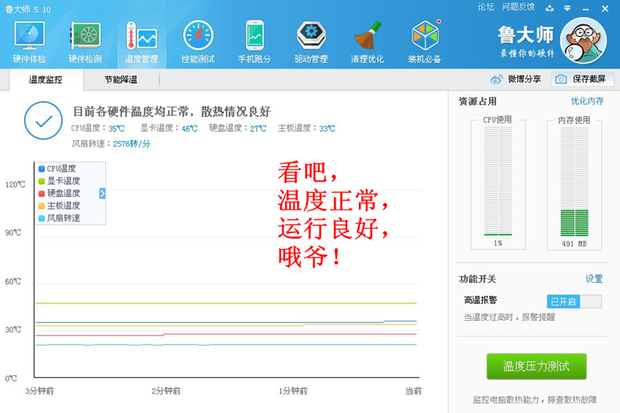Screen dimensions: 620x413
Task: Start the 温度压力测试 green button
Action: point(536,367)
